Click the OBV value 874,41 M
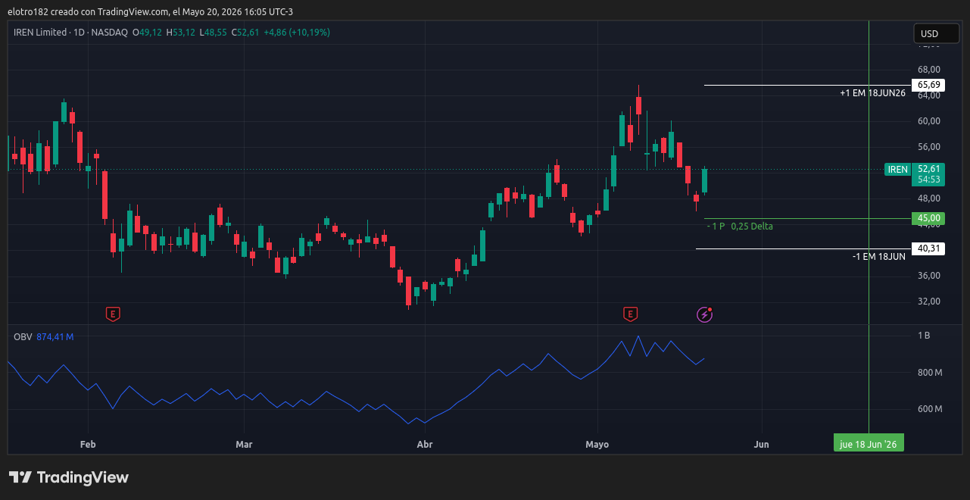The height and width of the screenshot is (500, 970). click(55, 336)
